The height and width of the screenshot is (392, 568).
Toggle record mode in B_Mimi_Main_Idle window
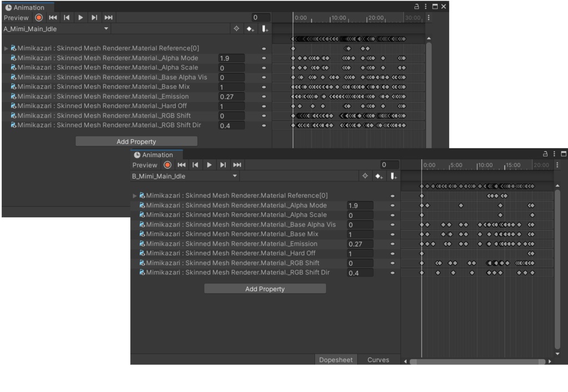(168, 165)
